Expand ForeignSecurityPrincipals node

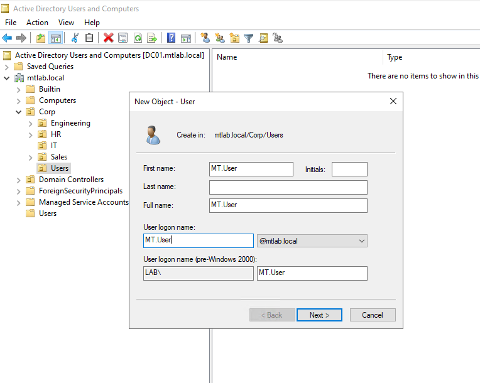(19, 191)
